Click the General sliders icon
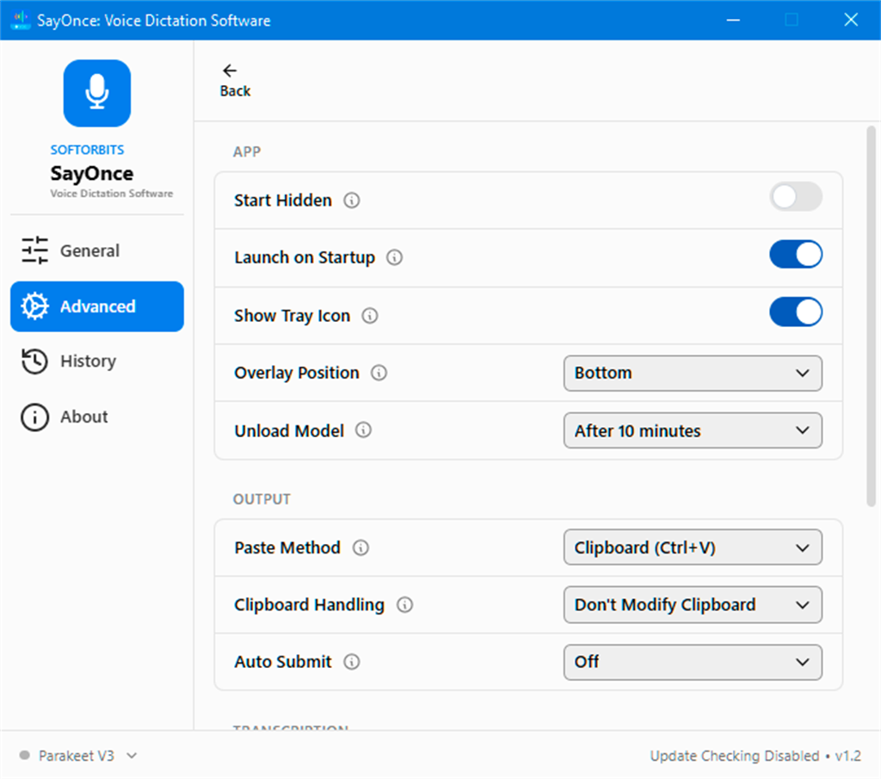This screenshot has height=779, width=881. point(34,250)
